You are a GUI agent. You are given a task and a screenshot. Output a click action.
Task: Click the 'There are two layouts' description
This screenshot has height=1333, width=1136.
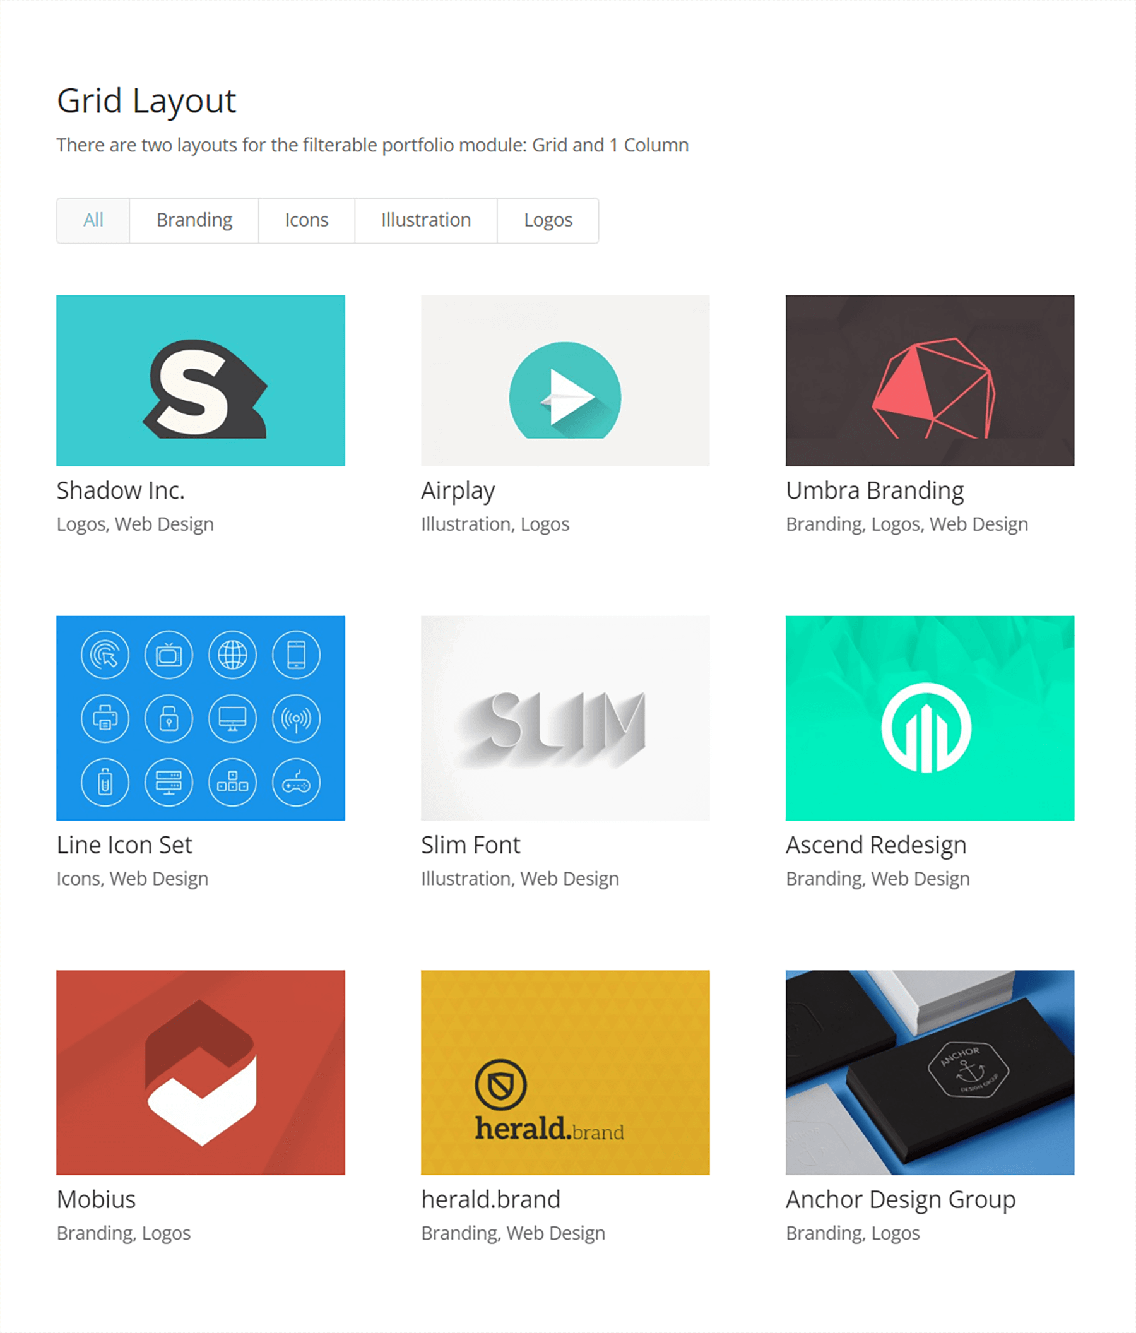pos(372,146)
